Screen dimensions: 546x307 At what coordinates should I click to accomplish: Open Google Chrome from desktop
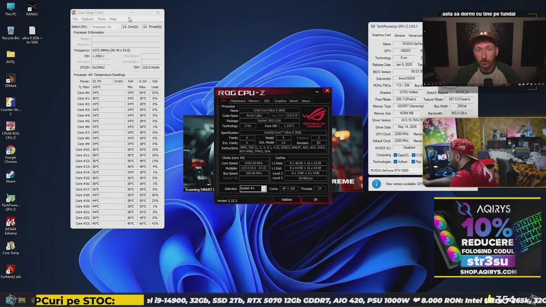pyautogui.click(x=11, y=154)
